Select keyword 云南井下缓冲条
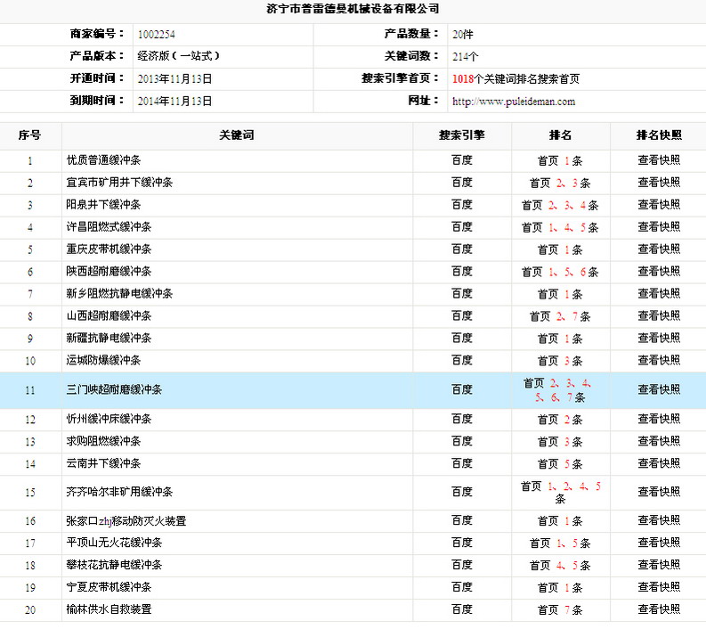Image resolution: width=706 pixels, height=629 pixels. (x=103, y=463)
